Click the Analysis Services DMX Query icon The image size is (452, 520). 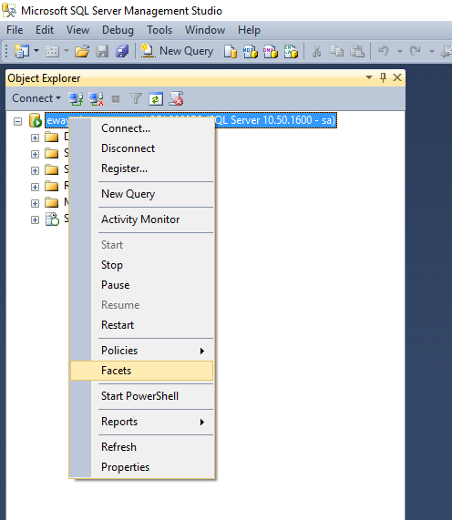click(270, 51)
